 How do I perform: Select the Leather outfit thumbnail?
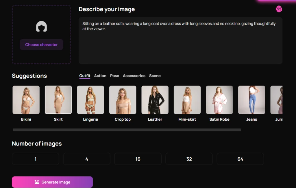(x=155, y=100)
